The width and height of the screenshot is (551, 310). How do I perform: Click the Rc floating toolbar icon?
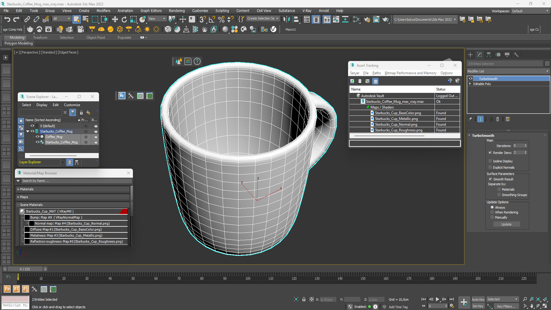(122, 96)
